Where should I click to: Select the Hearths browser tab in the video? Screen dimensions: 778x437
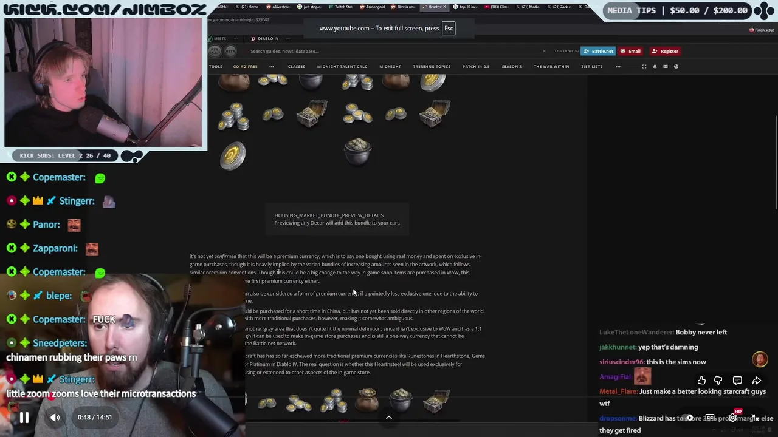coord(435,7)
